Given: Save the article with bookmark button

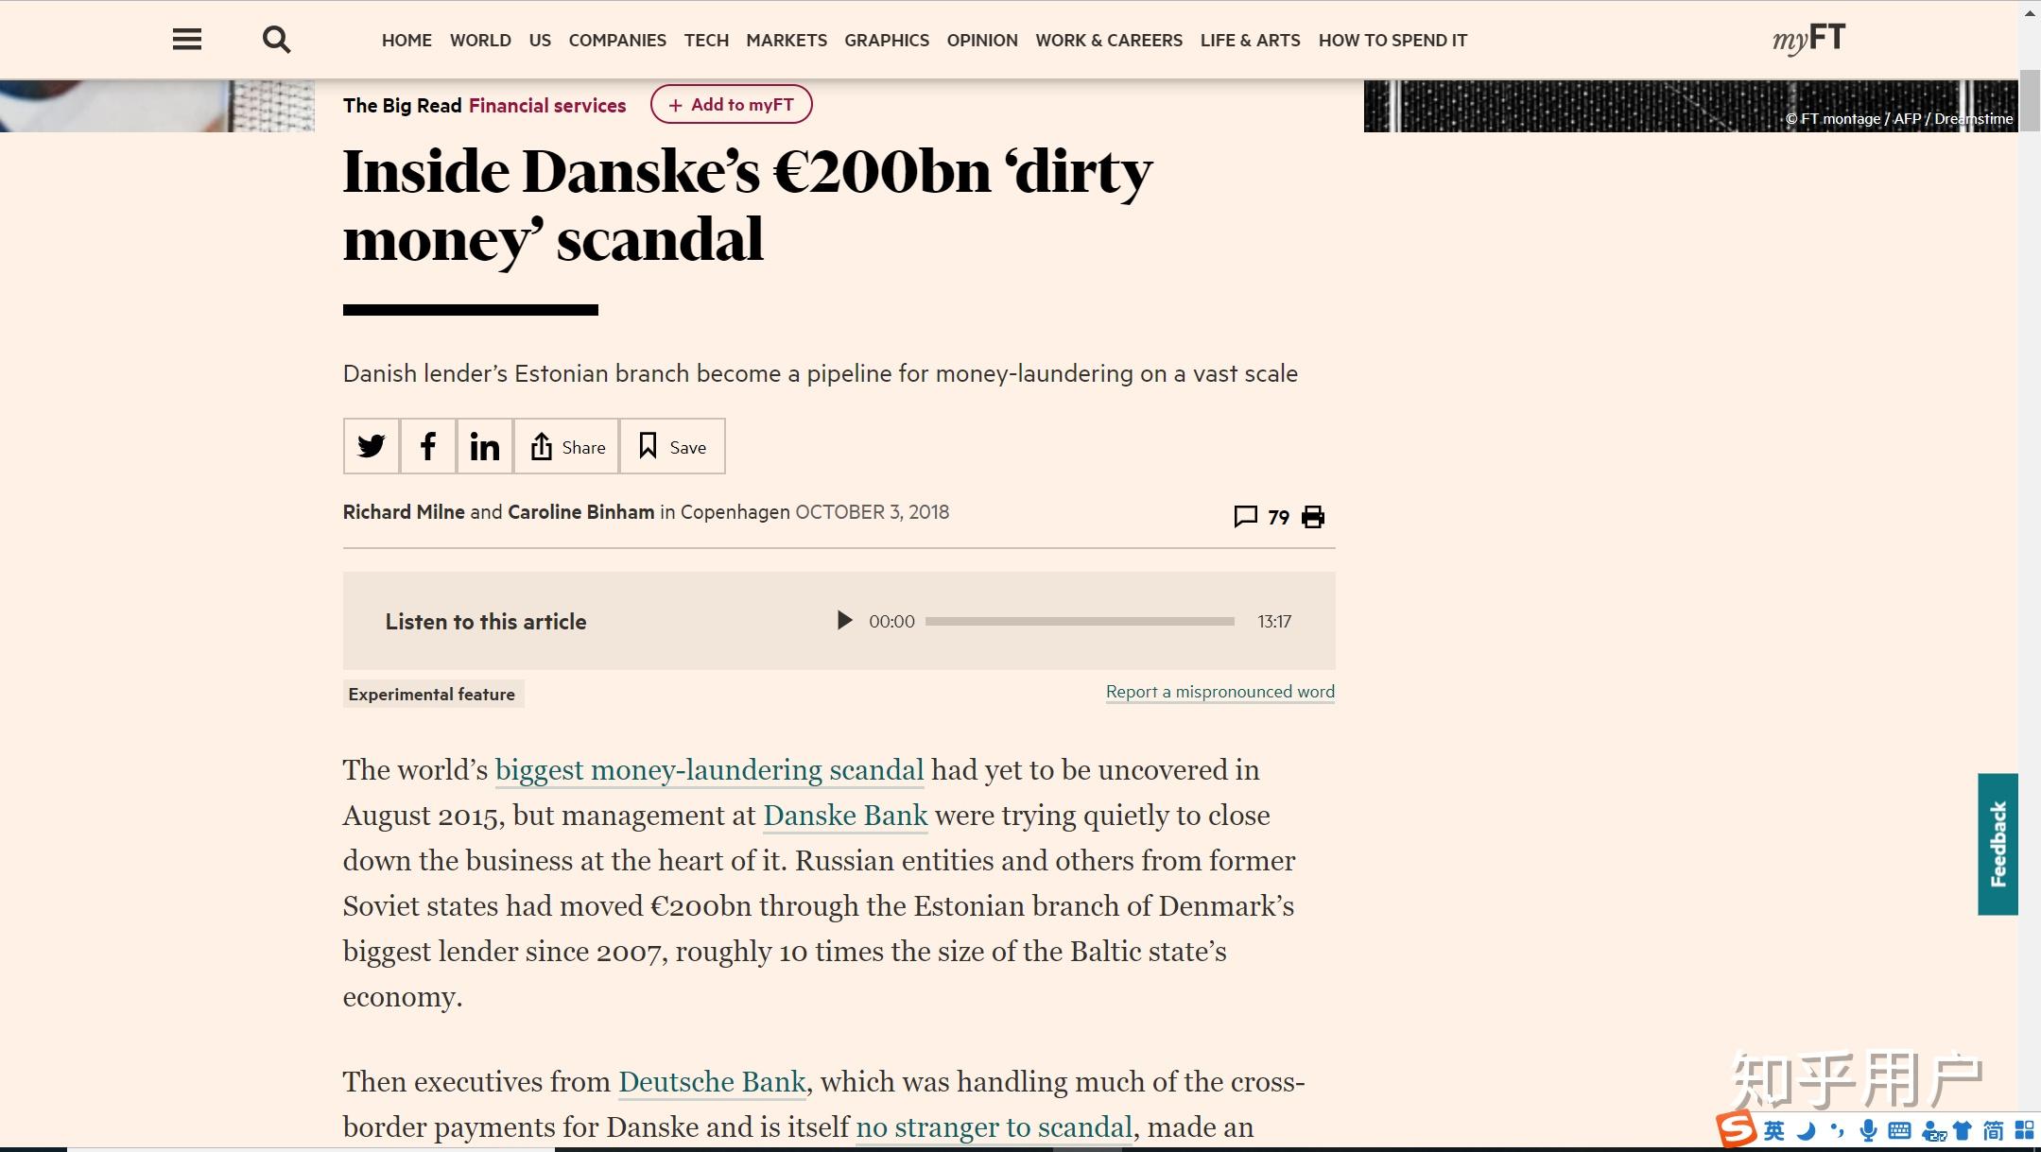Looking at the screenshot, I should 672,446.
